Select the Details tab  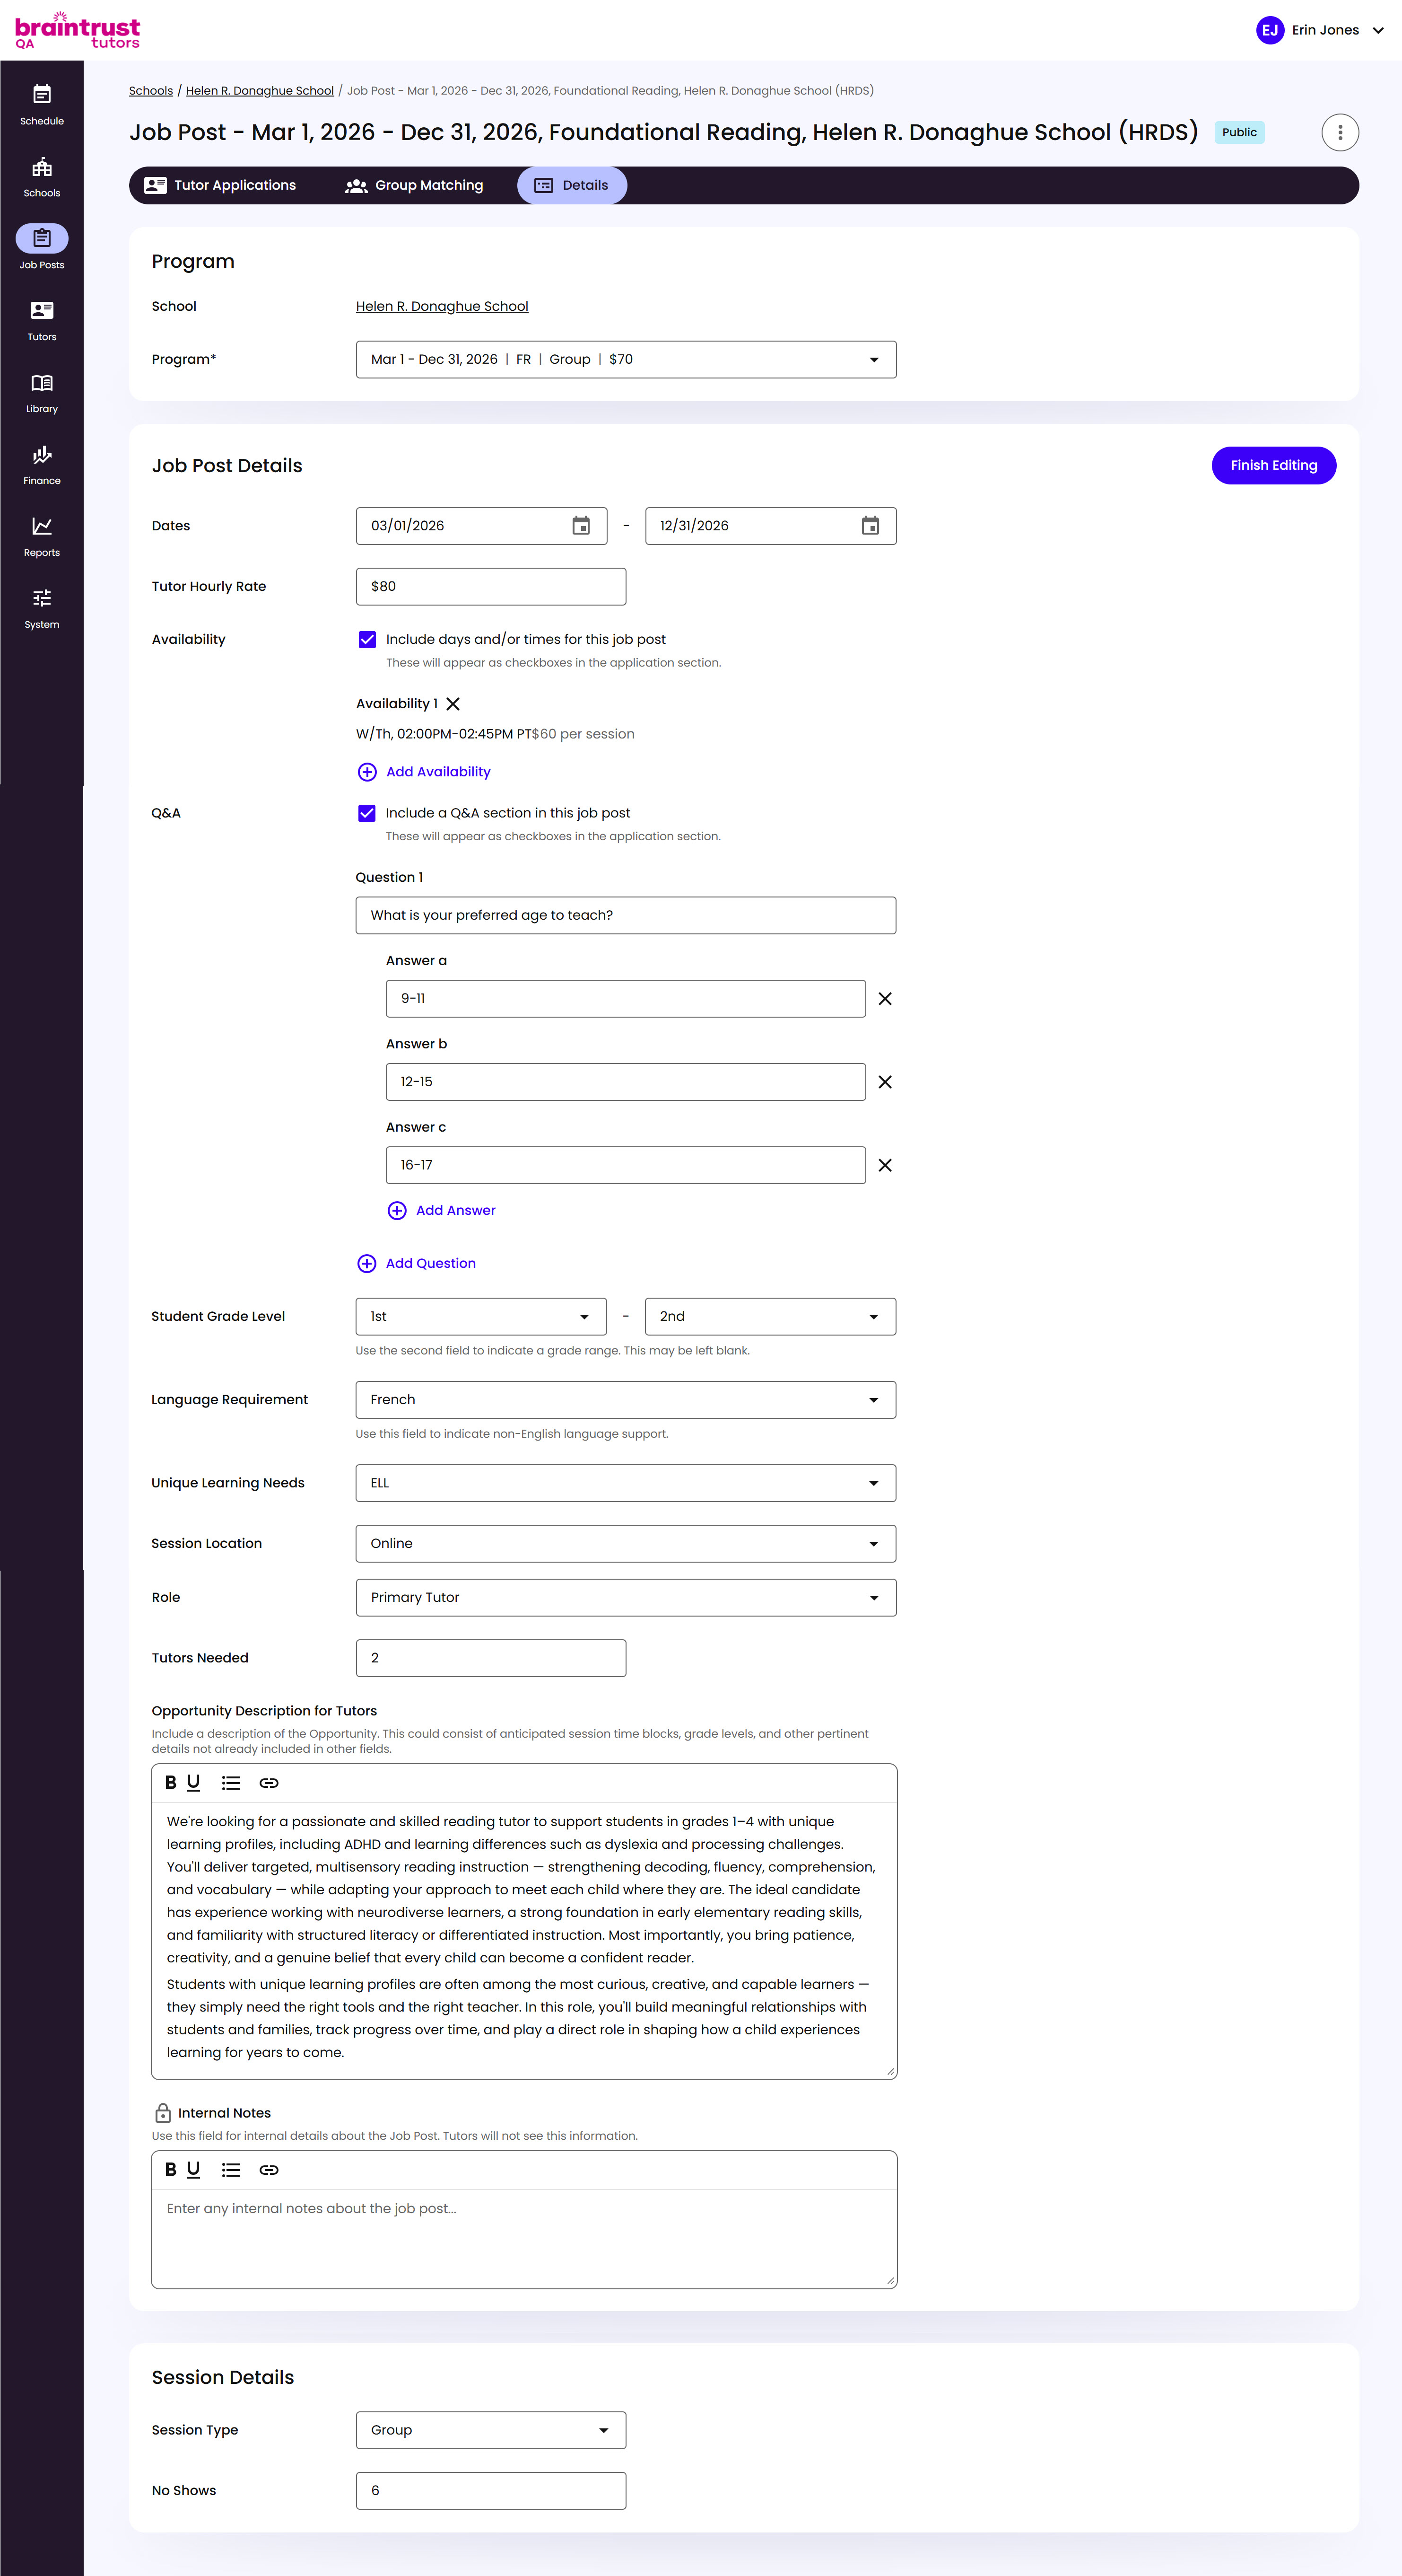tap(572, 186)
